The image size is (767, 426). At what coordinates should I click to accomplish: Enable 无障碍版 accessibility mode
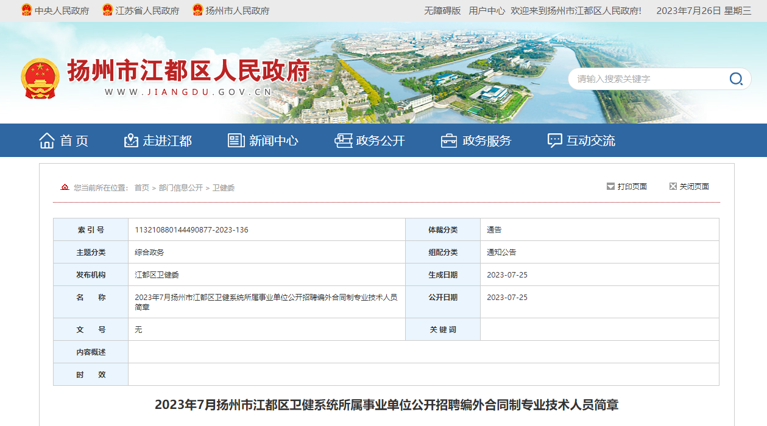tap(442, 11)
